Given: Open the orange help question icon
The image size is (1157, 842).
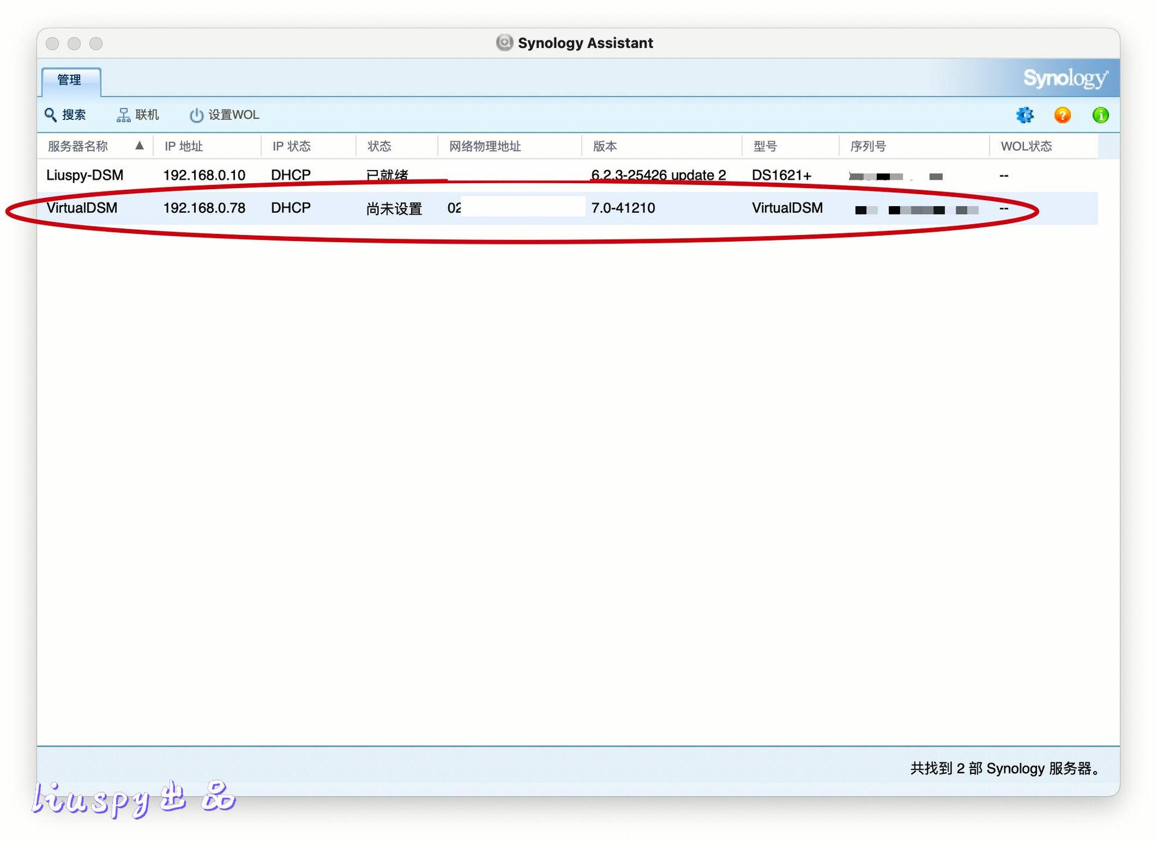Looking at the screenshot, I should (x=1062, y=115).
